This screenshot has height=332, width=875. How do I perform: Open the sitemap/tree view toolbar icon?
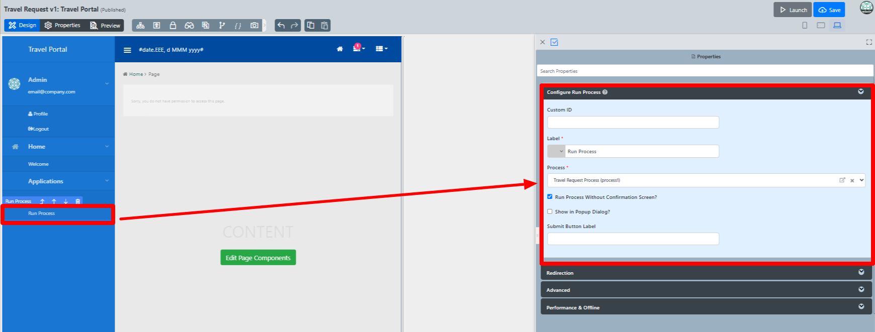pyautogui.click(x=140, y=25)
